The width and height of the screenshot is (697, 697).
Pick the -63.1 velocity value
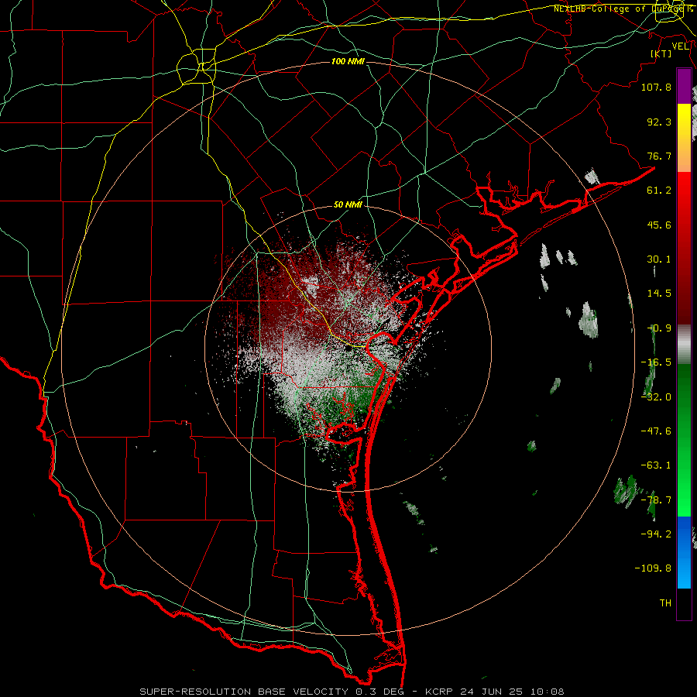(x=656, y=465)
